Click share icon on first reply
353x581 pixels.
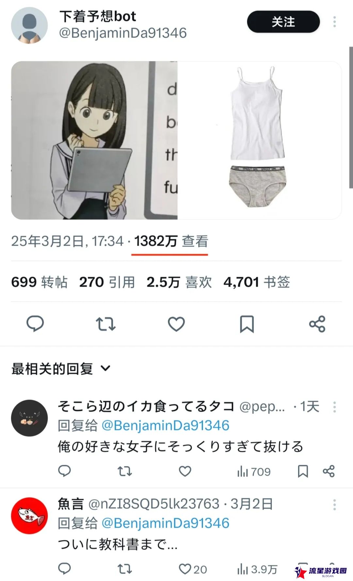click(x=328, y=471)
